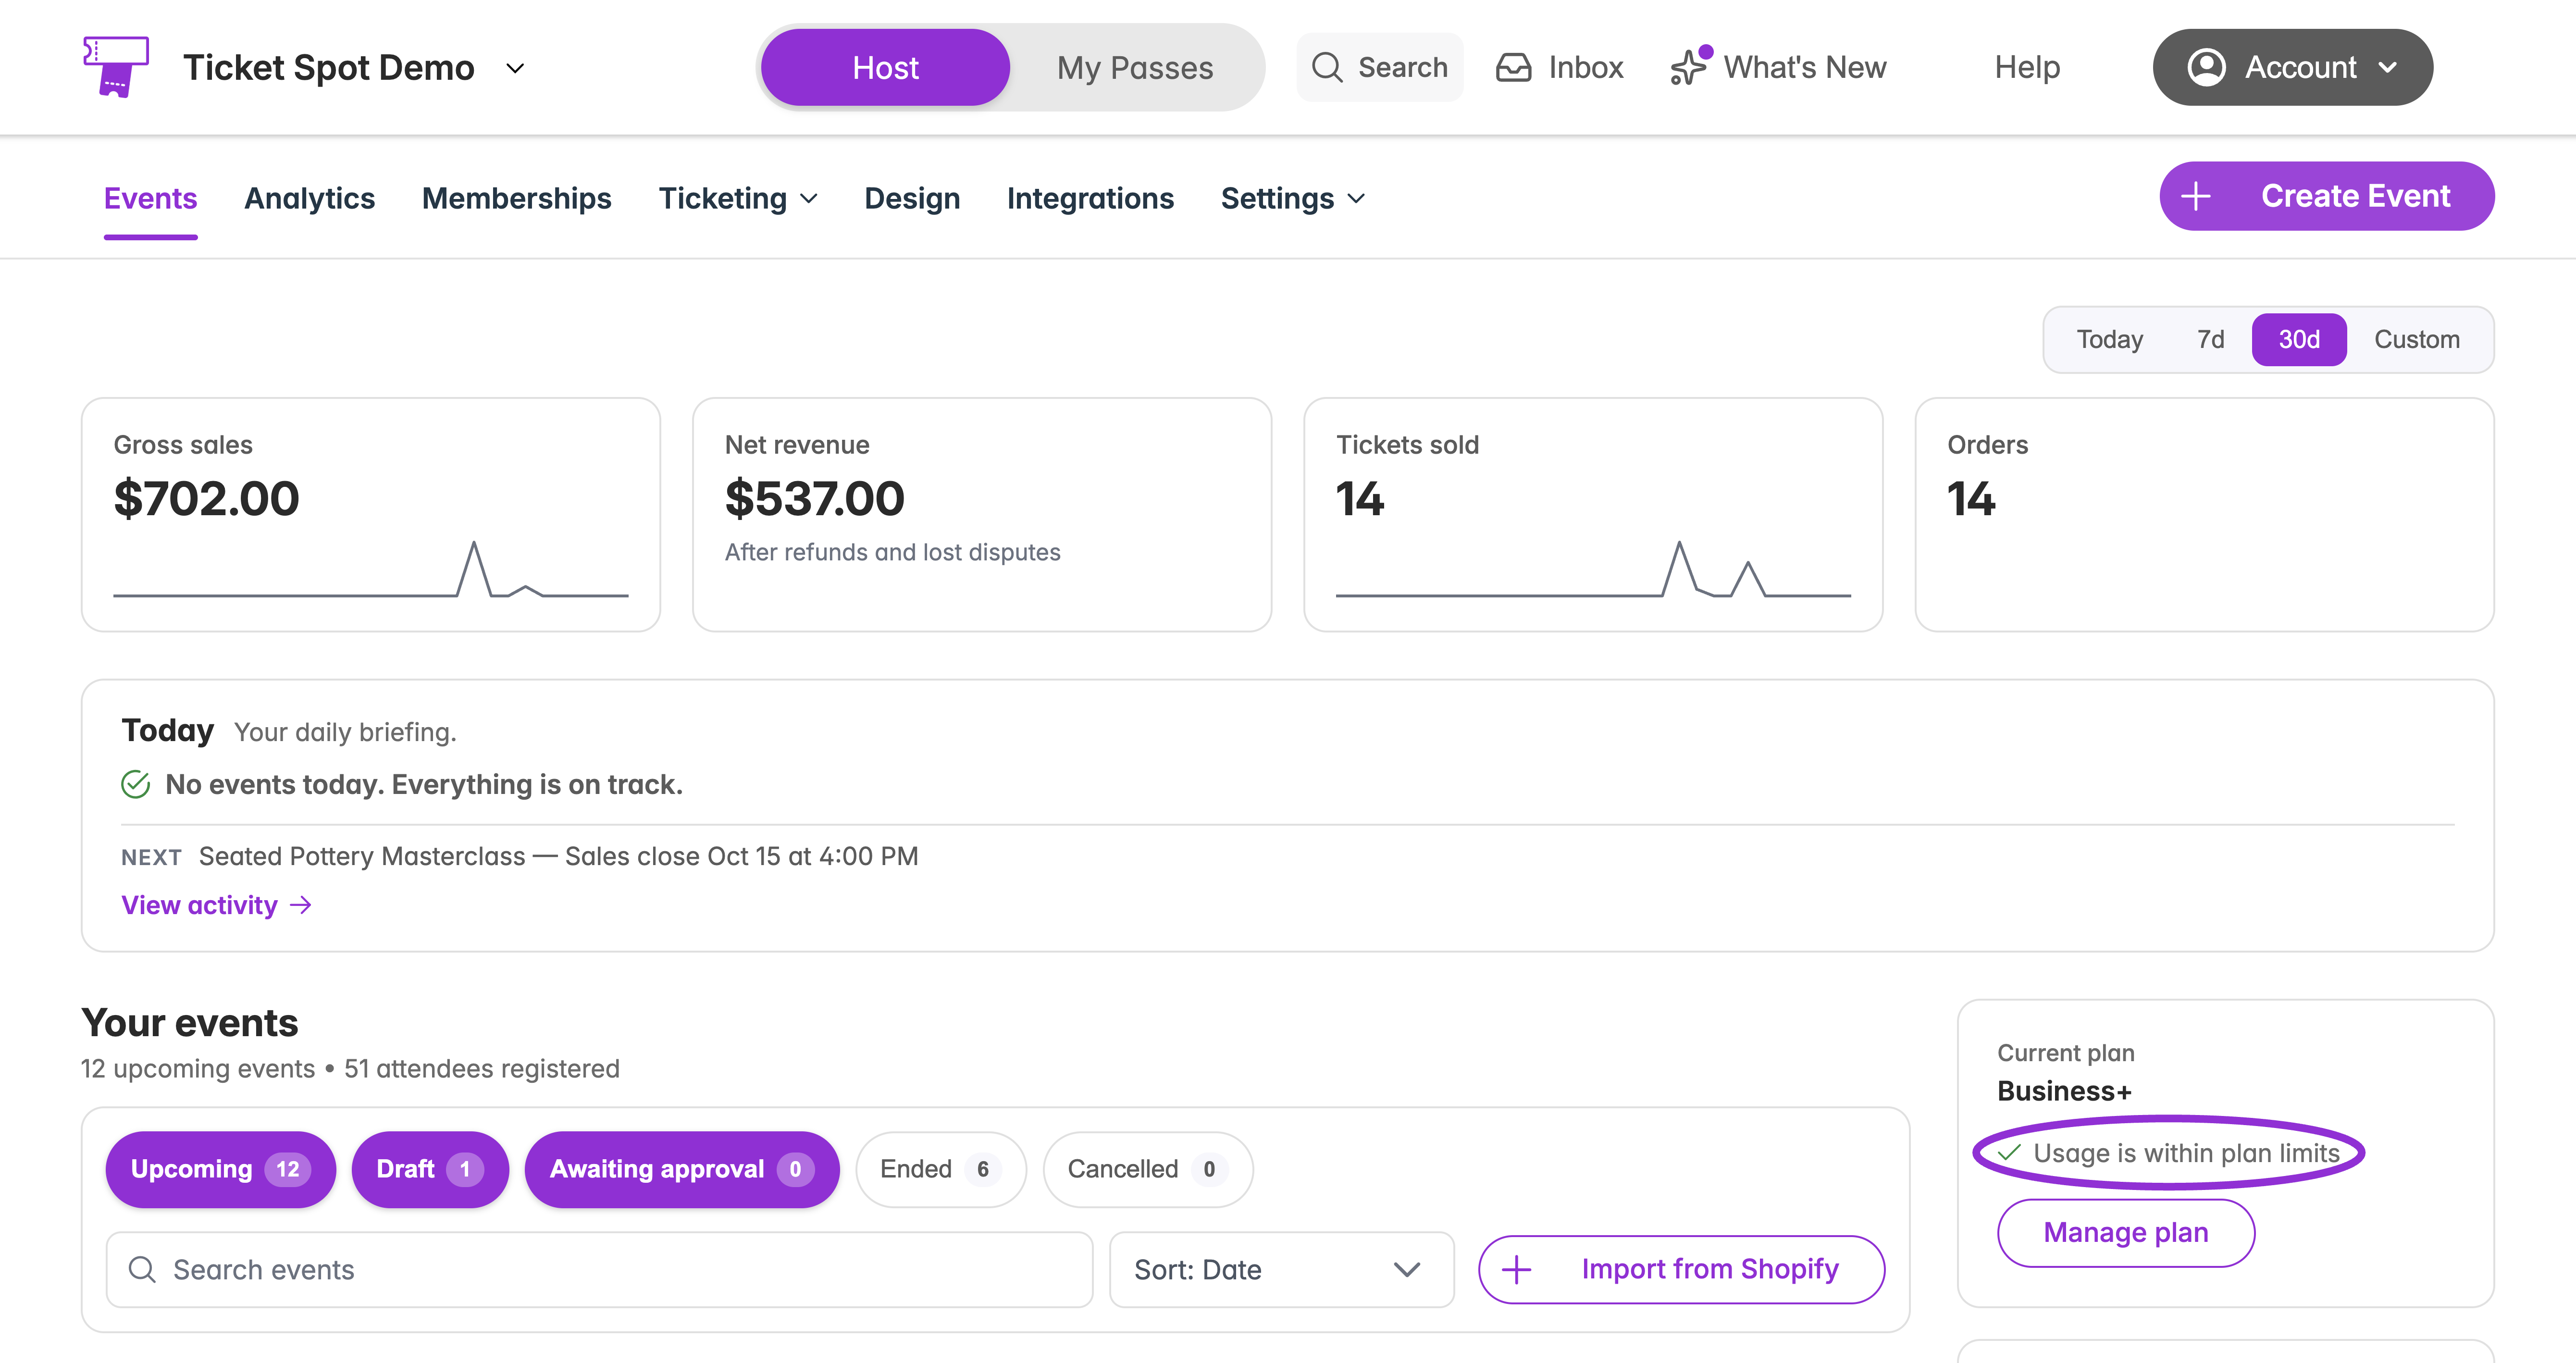The width and height of the screenshot is (2576, 1363).
Task: Click the Ticket Spot purple ticket logo
Action: [x=116, y=67]
